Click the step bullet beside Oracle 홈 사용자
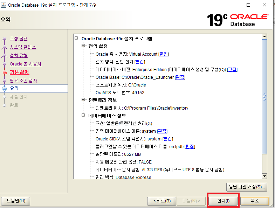The width and height of the screenshot is (275, 208). 5,64
